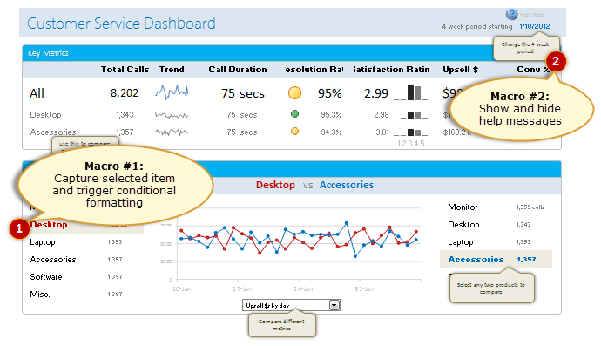This screenshot has width=601, height=346.
Task: Select the All row label in Key Metrics
Action: pyautogui.click(x=37, y=93)
